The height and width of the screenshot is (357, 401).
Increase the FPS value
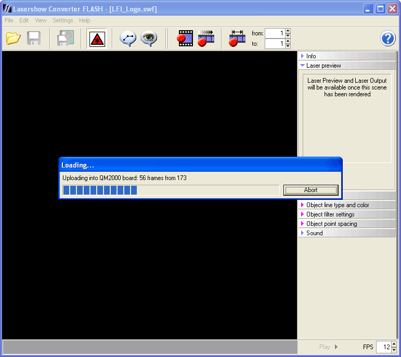pyautogui.click(x=394, y=345)
